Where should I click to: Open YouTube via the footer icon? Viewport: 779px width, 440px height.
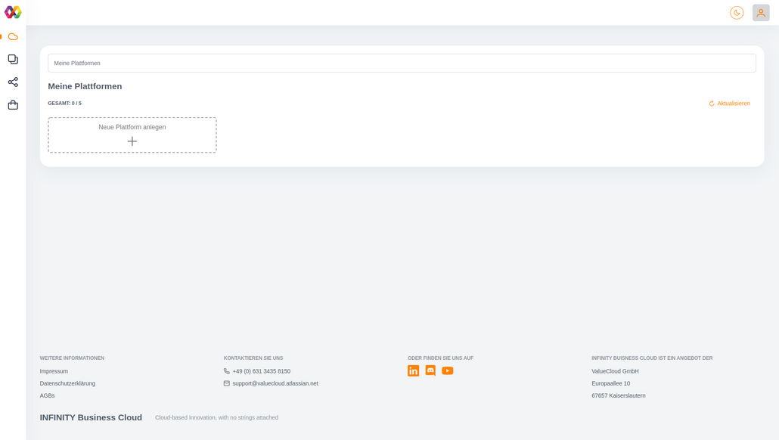tap(447, 370)
